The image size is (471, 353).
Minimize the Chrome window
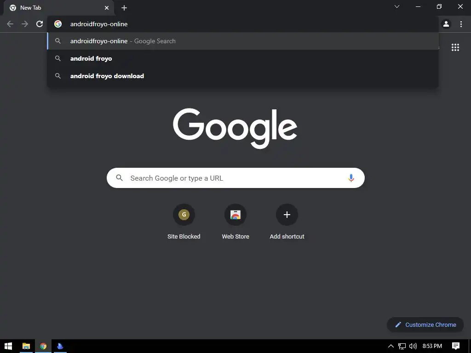point(418,6)
